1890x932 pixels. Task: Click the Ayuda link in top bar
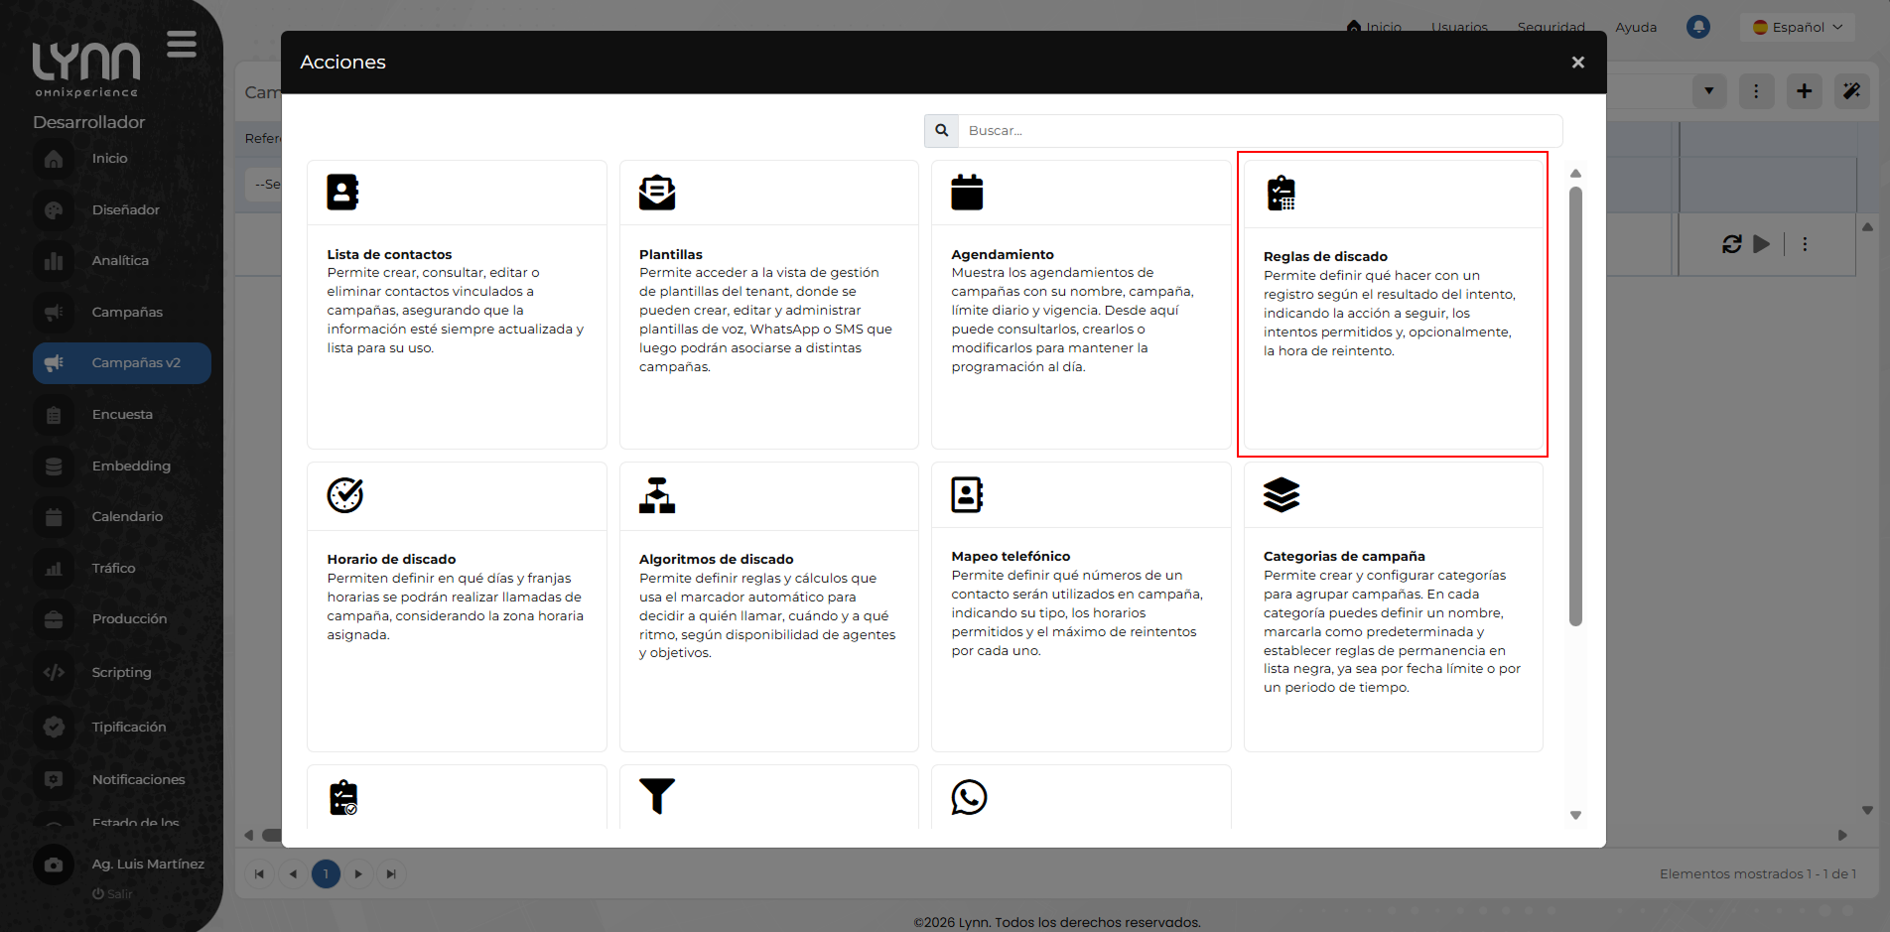1636,27
